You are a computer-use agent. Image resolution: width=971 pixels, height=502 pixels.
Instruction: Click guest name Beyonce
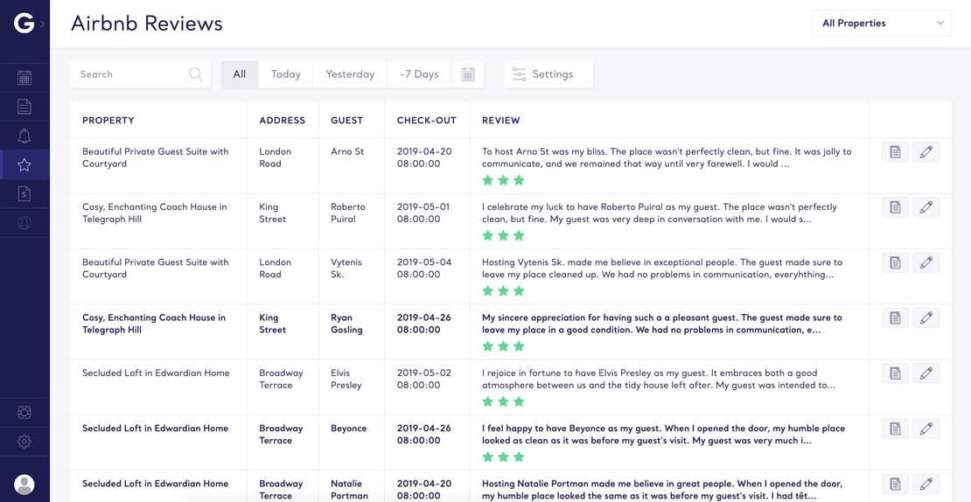(x=349, y=429)
